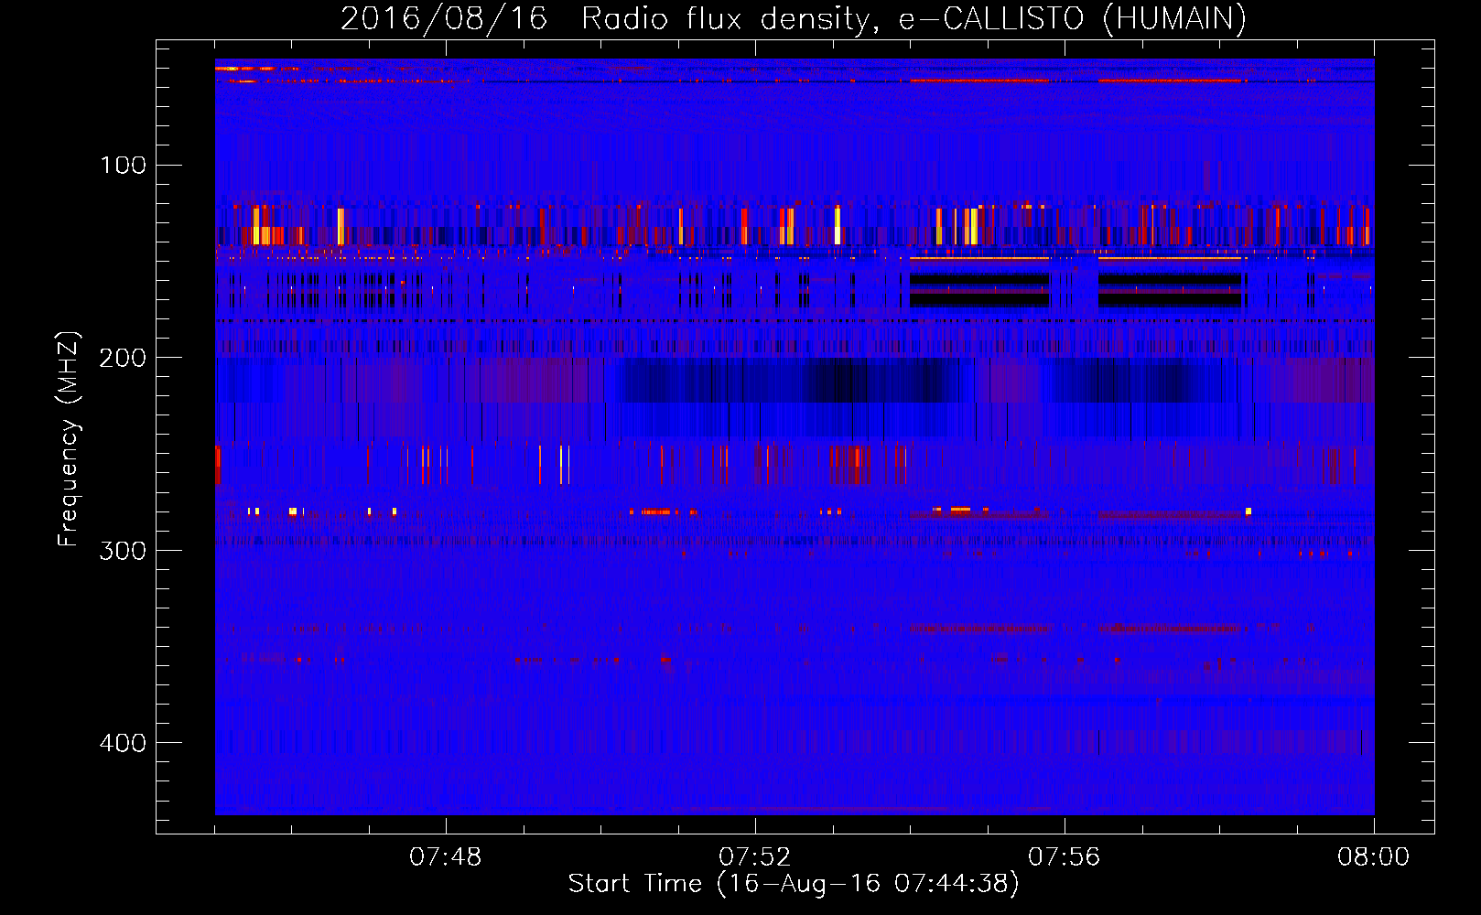Click the 07:56 time tick label
Image resolution: width=1481 pixels, height=915 pixels.
point(1064,857)
